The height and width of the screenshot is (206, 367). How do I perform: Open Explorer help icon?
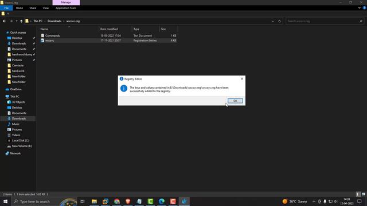[365, 8]
